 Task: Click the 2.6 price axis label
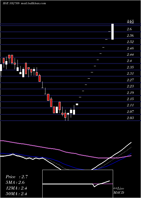[x=129, y=29]
